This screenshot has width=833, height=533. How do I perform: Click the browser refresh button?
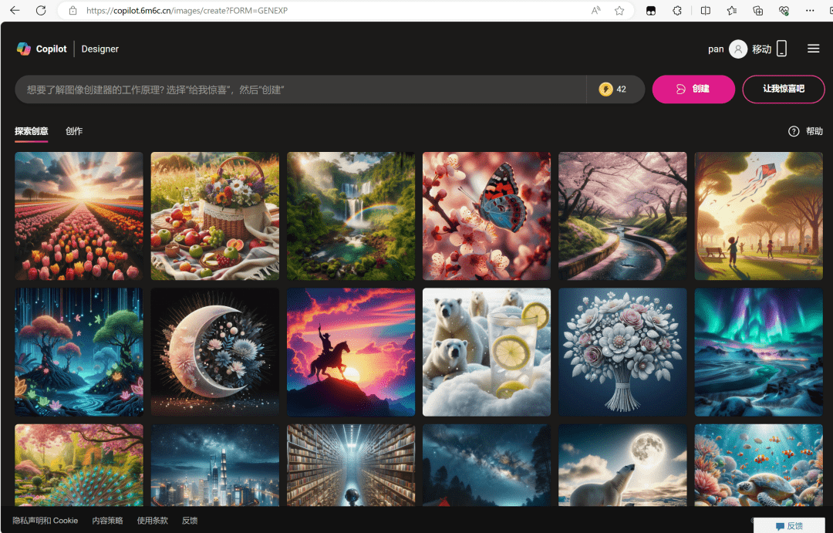41,11
